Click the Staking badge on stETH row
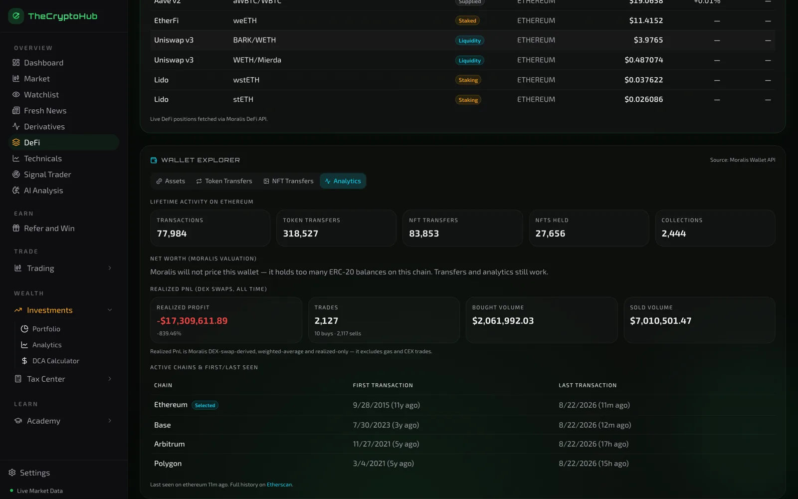 (x=468, y=100)
